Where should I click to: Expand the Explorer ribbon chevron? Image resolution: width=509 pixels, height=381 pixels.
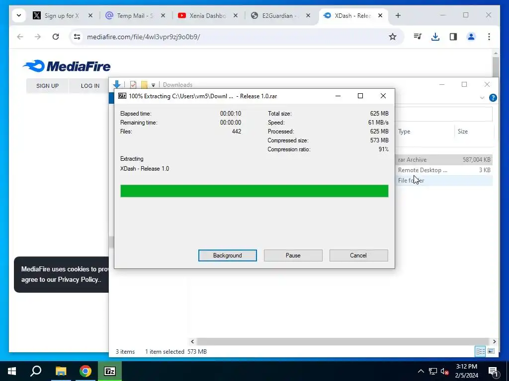[x=482, y=98]
